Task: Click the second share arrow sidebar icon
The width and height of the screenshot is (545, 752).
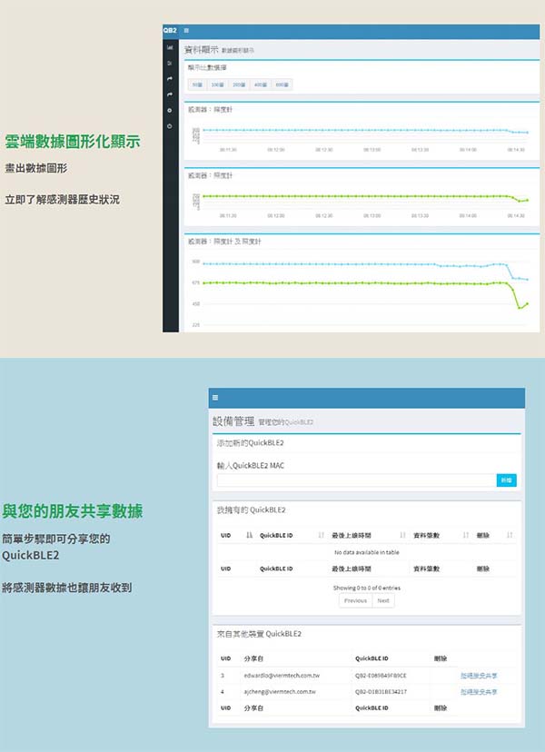Action: 170,94
